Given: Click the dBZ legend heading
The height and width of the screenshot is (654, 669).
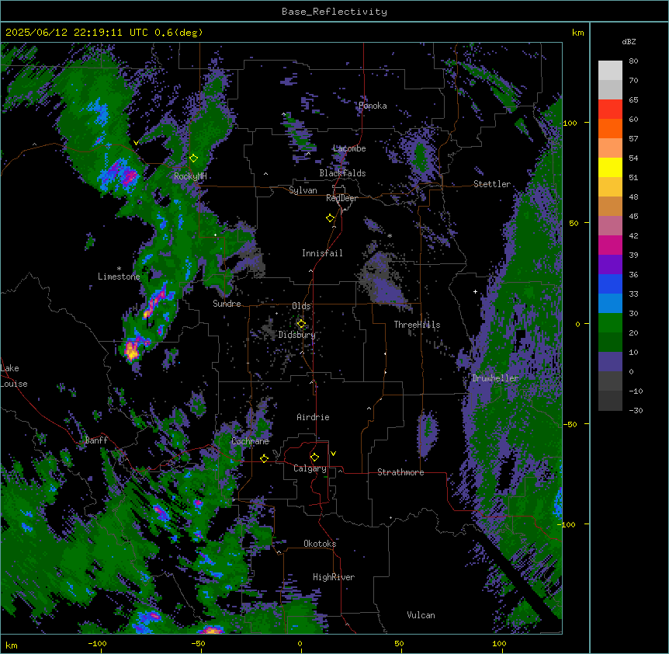Looking at the screenshot, I should 629,41.
